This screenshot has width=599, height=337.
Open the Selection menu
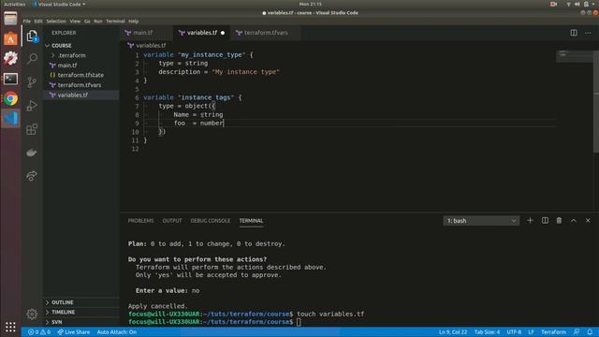pyautogui.click(x=56, y=21)
